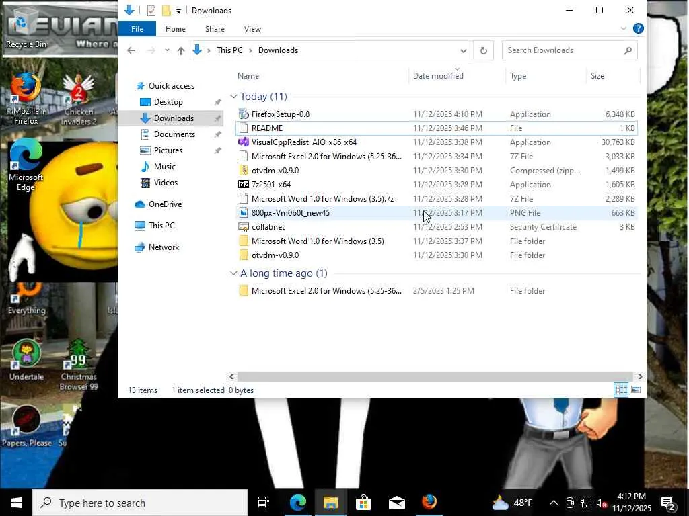Click This PC in the address breadcrumb
The image size is (689, 516).
(x=229, y=50)
